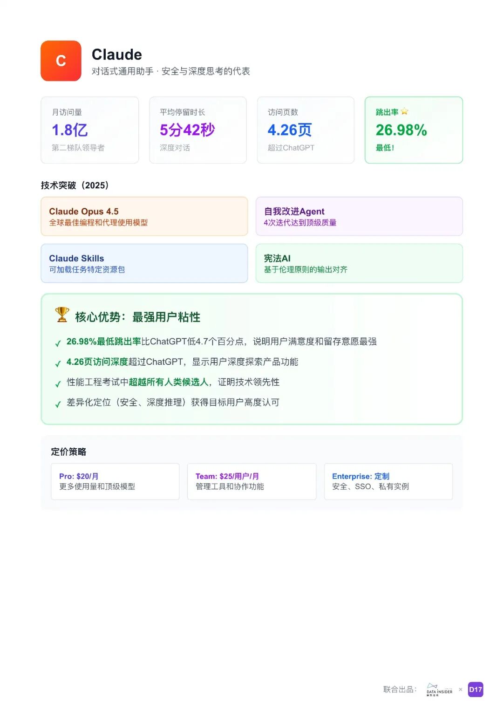The width and height of the screenshot is (503, 712).
Task: Click the text 安全、SSO、私有实例
Action: pos(371,486)
